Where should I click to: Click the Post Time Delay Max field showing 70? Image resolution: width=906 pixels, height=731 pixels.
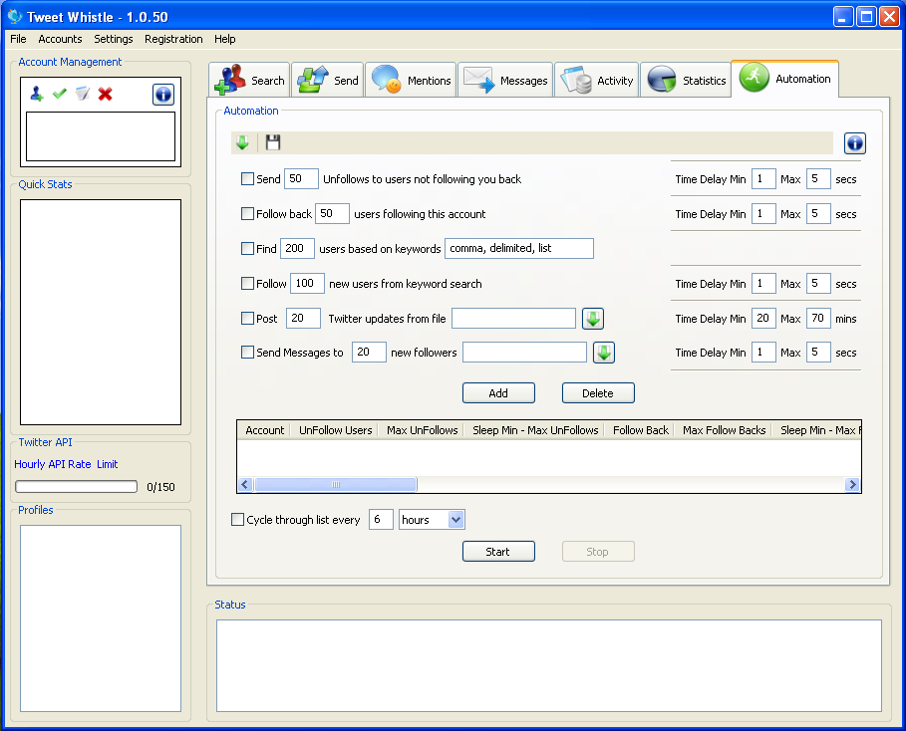click(818, 318)
